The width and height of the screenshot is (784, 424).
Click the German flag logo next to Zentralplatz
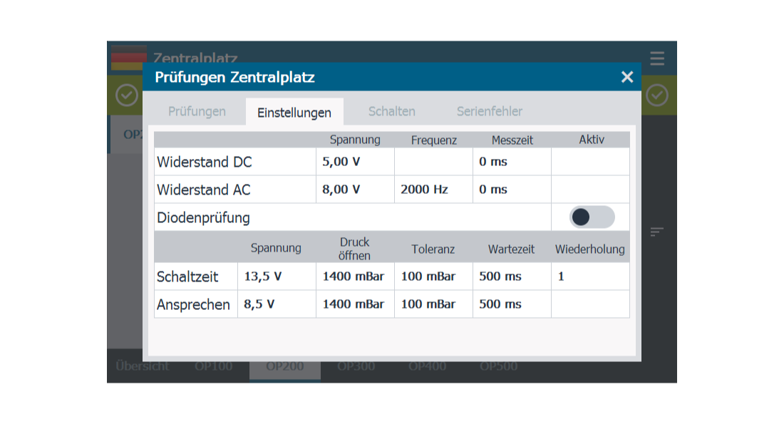coord(129,57)
